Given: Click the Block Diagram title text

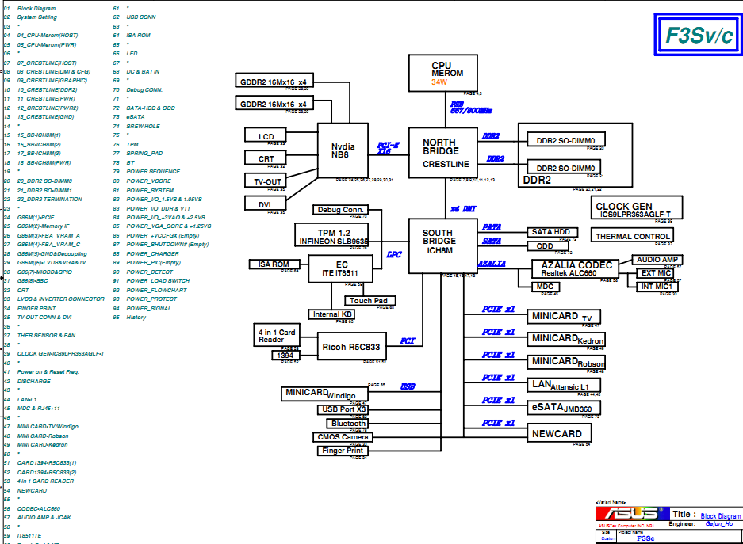Looking at the screenshot, I should [x=721, y=516].
